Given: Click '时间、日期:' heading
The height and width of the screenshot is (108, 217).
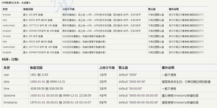Looking at the screenshot, I should tap(11, 60).
